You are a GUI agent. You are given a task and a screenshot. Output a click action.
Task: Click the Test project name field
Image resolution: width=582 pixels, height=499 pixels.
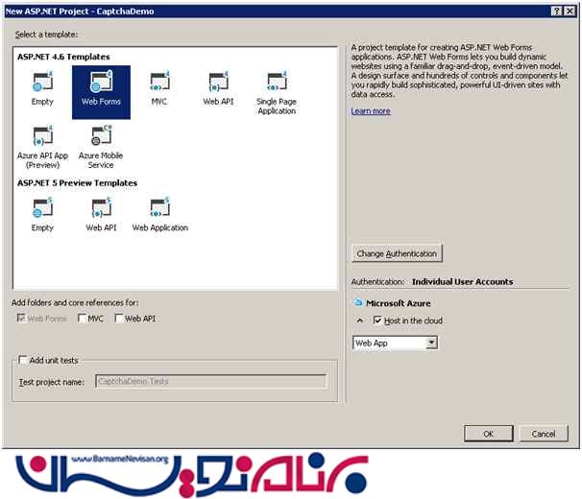(x=211, y=381)
